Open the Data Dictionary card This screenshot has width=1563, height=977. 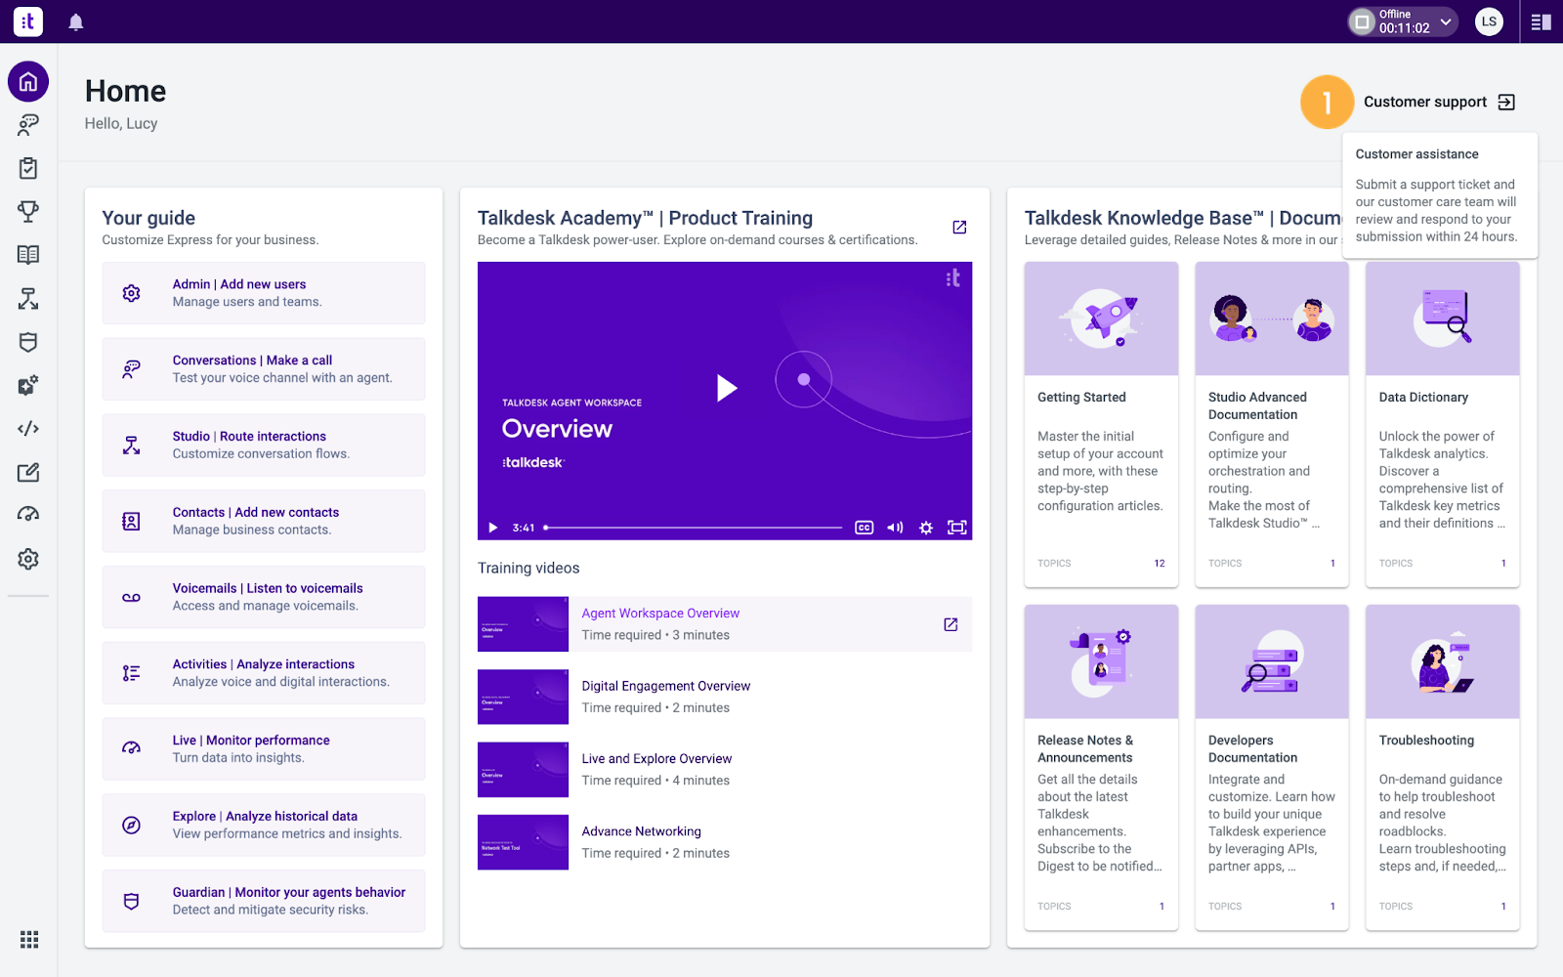click(x=1443, y=424)
